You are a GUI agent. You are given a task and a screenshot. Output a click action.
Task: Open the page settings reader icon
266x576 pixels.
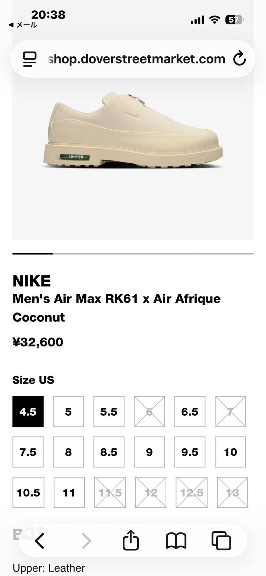point(29,59)
